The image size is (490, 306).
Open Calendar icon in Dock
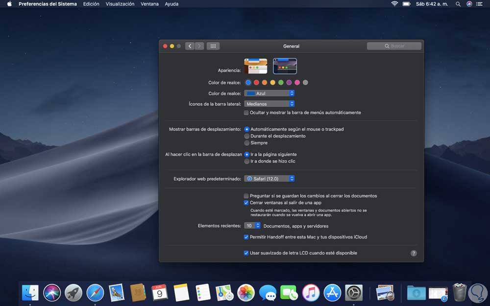(160, 293)
